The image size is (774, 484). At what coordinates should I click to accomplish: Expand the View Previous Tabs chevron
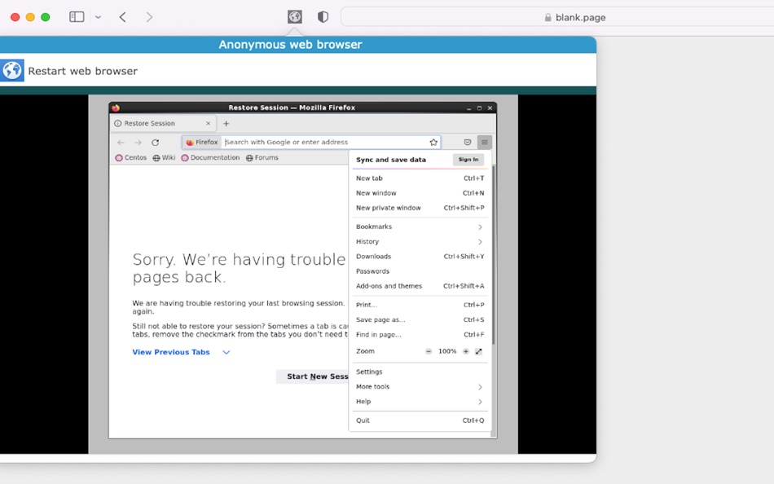point(226,352)
